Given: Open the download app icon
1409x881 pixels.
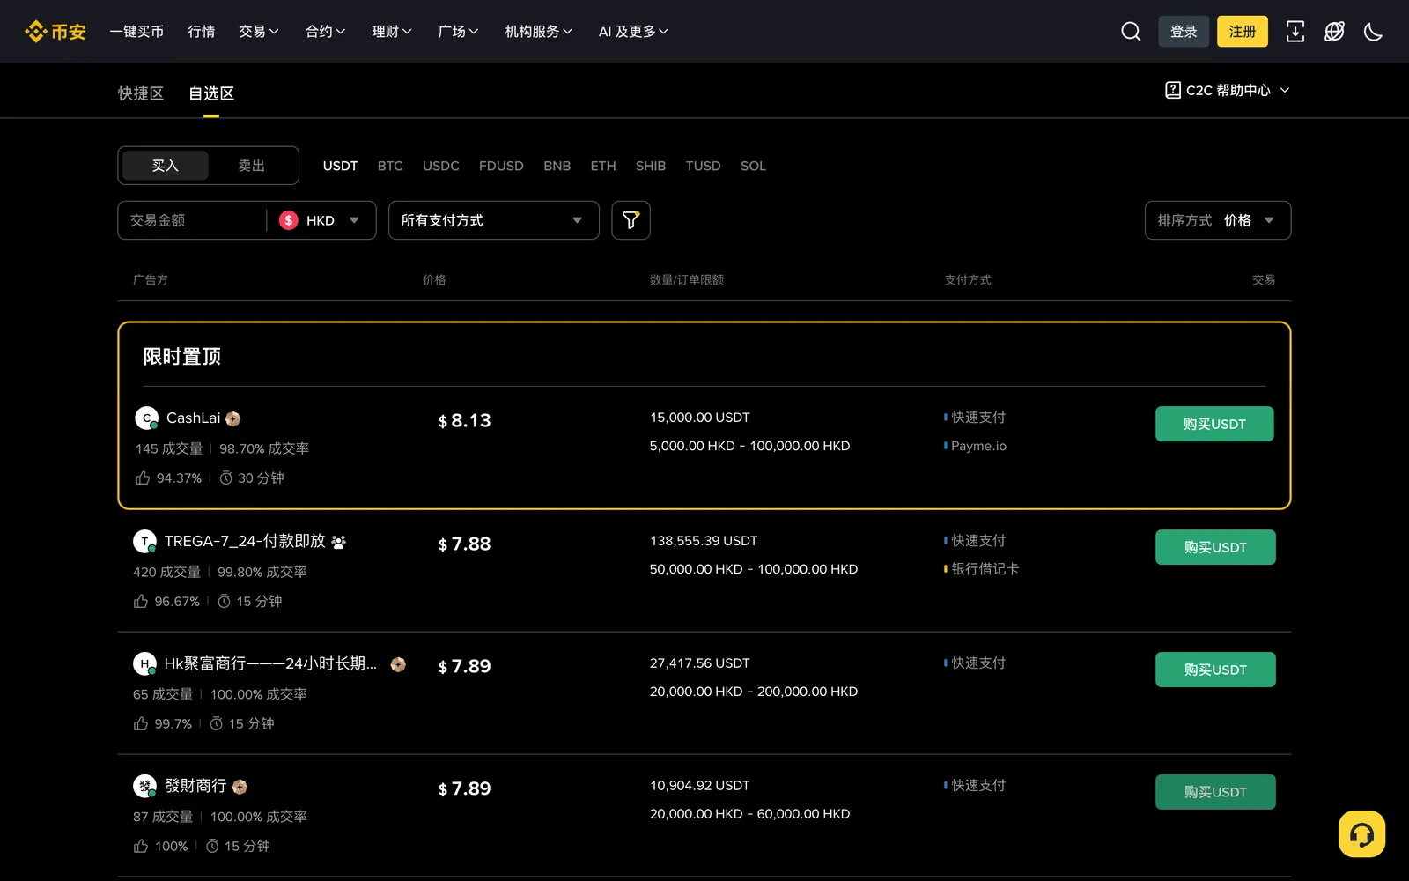Looking at the screenshot, I should 1295,32.
